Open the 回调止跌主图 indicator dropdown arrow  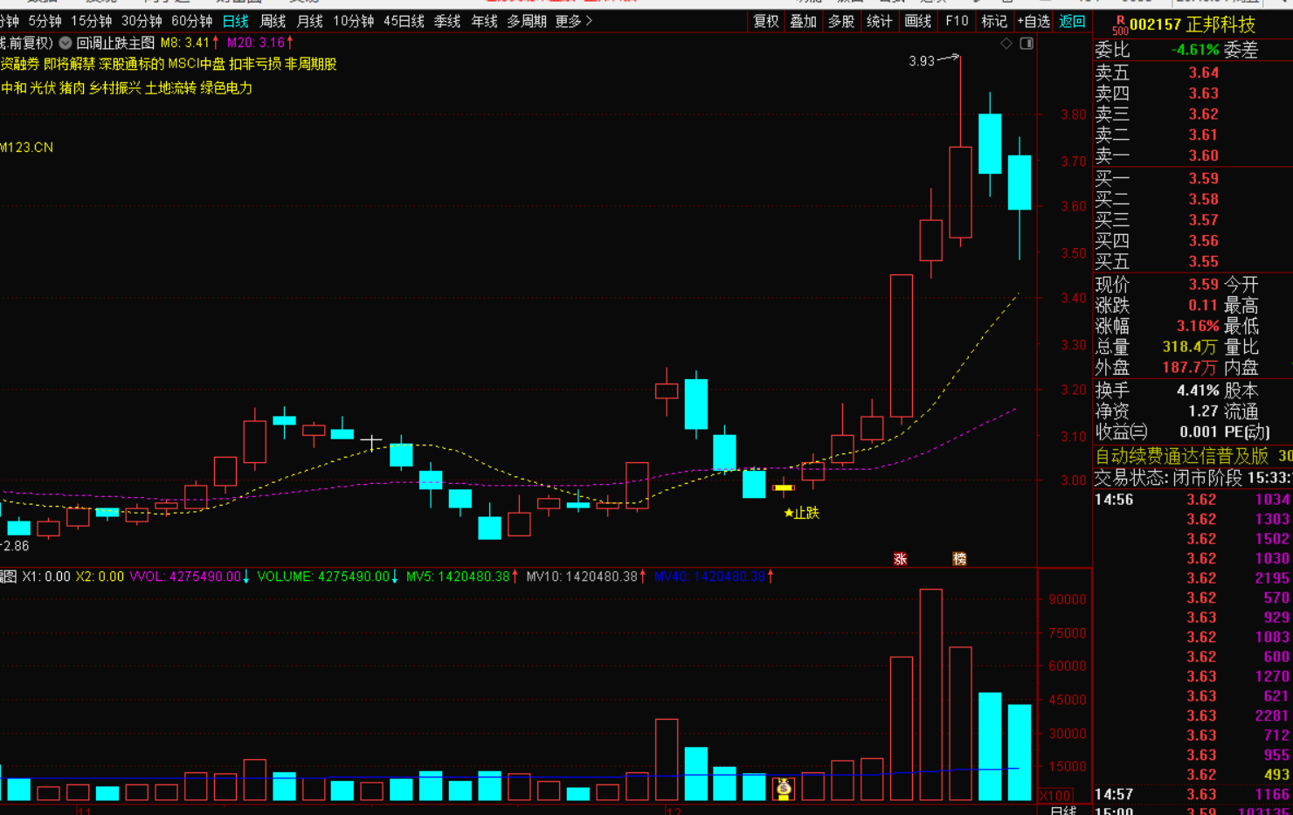pyautogui.click(x=66, y=43)
